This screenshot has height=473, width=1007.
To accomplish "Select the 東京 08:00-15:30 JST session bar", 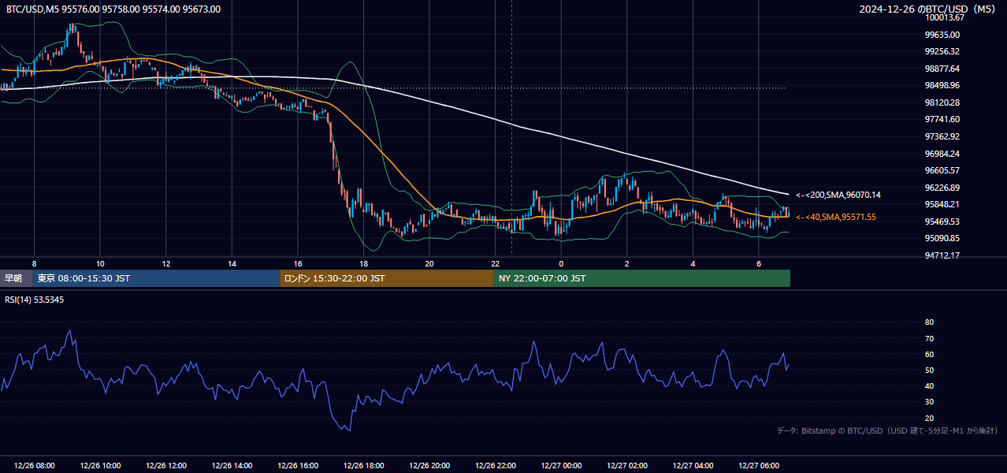I will click(x=157, y=278).
